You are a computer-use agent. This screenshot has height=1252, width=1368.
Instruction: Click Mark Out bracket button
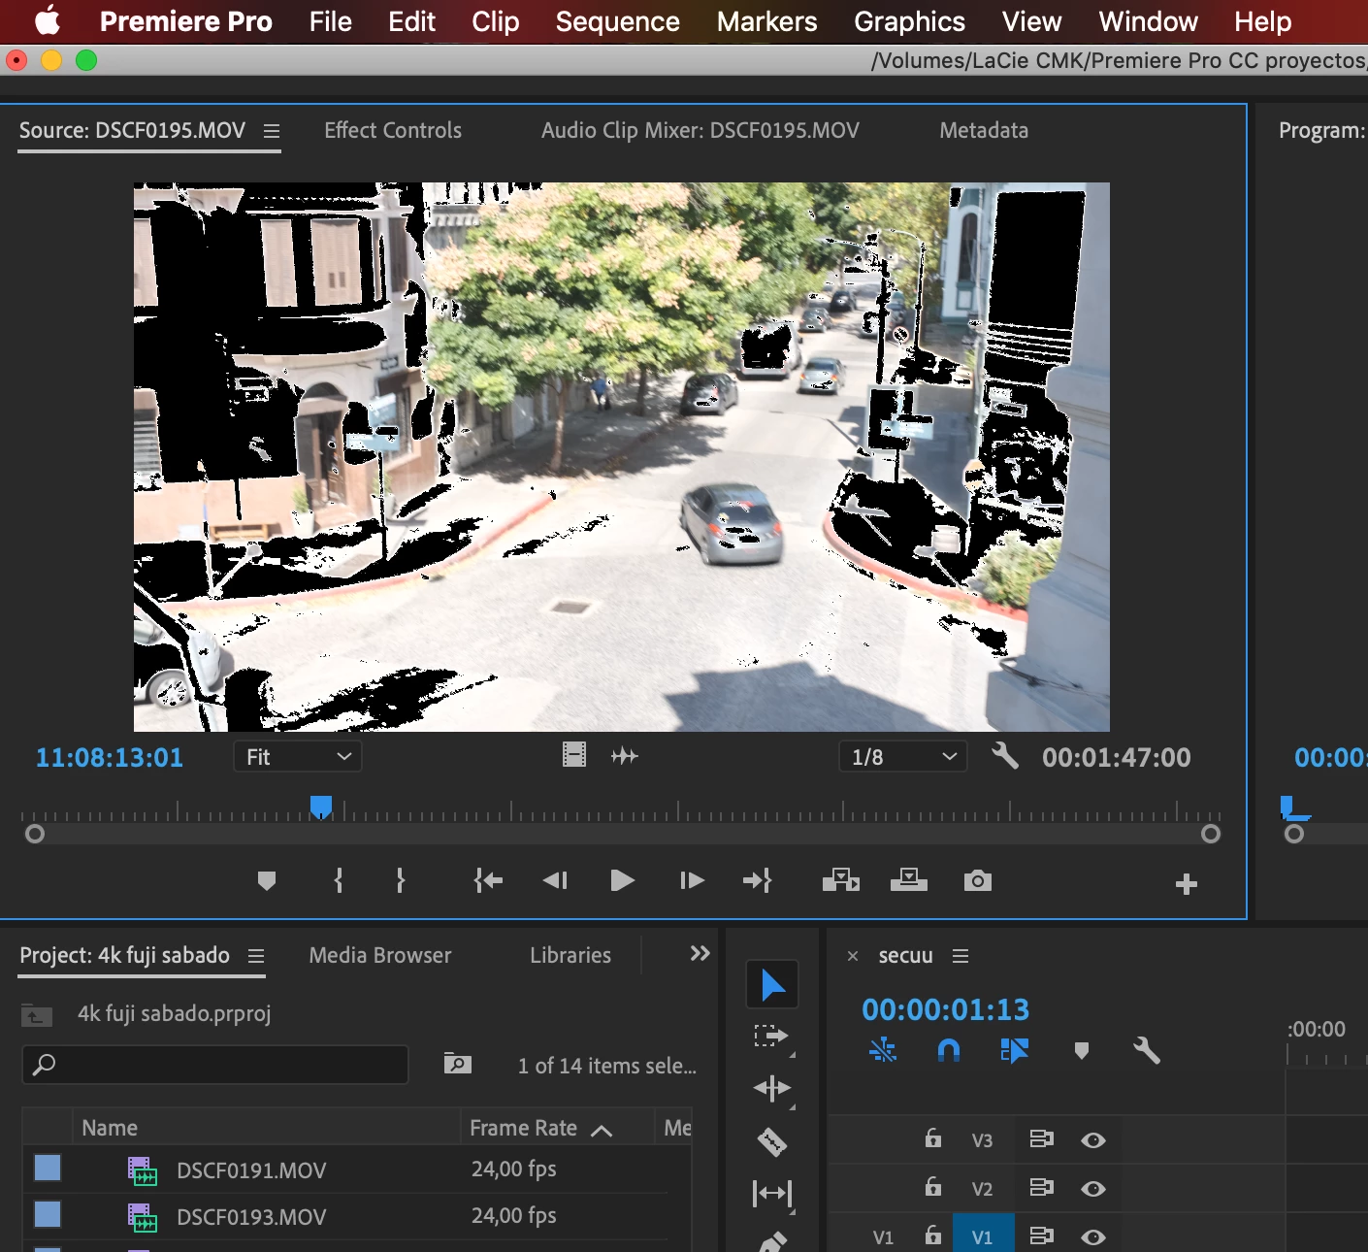400,881
